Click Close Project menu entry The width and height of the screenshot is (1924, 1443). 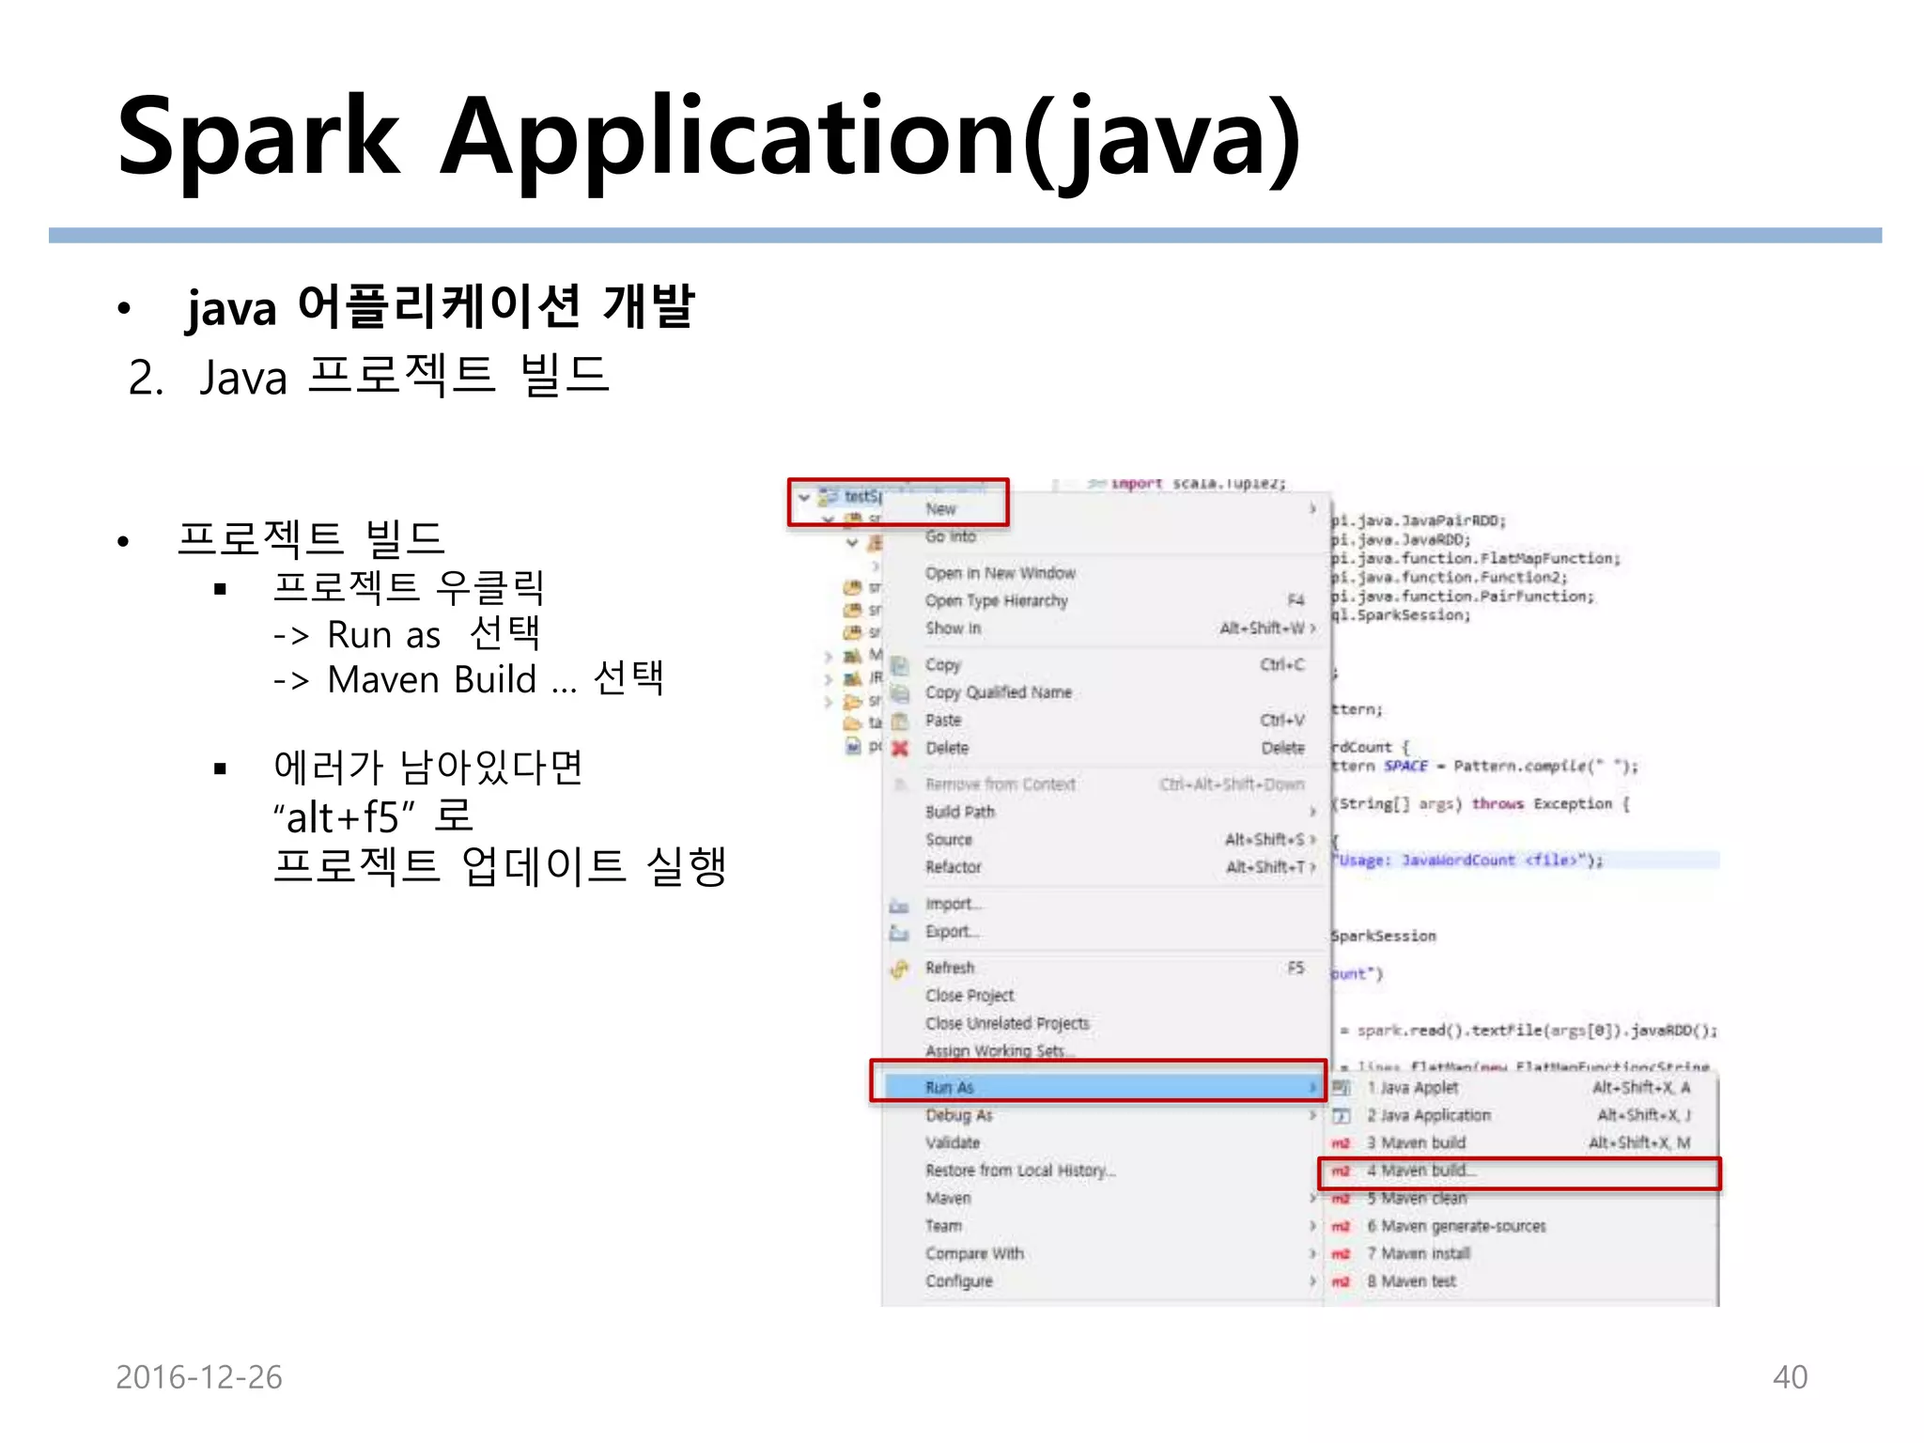[x=970, y=996]
